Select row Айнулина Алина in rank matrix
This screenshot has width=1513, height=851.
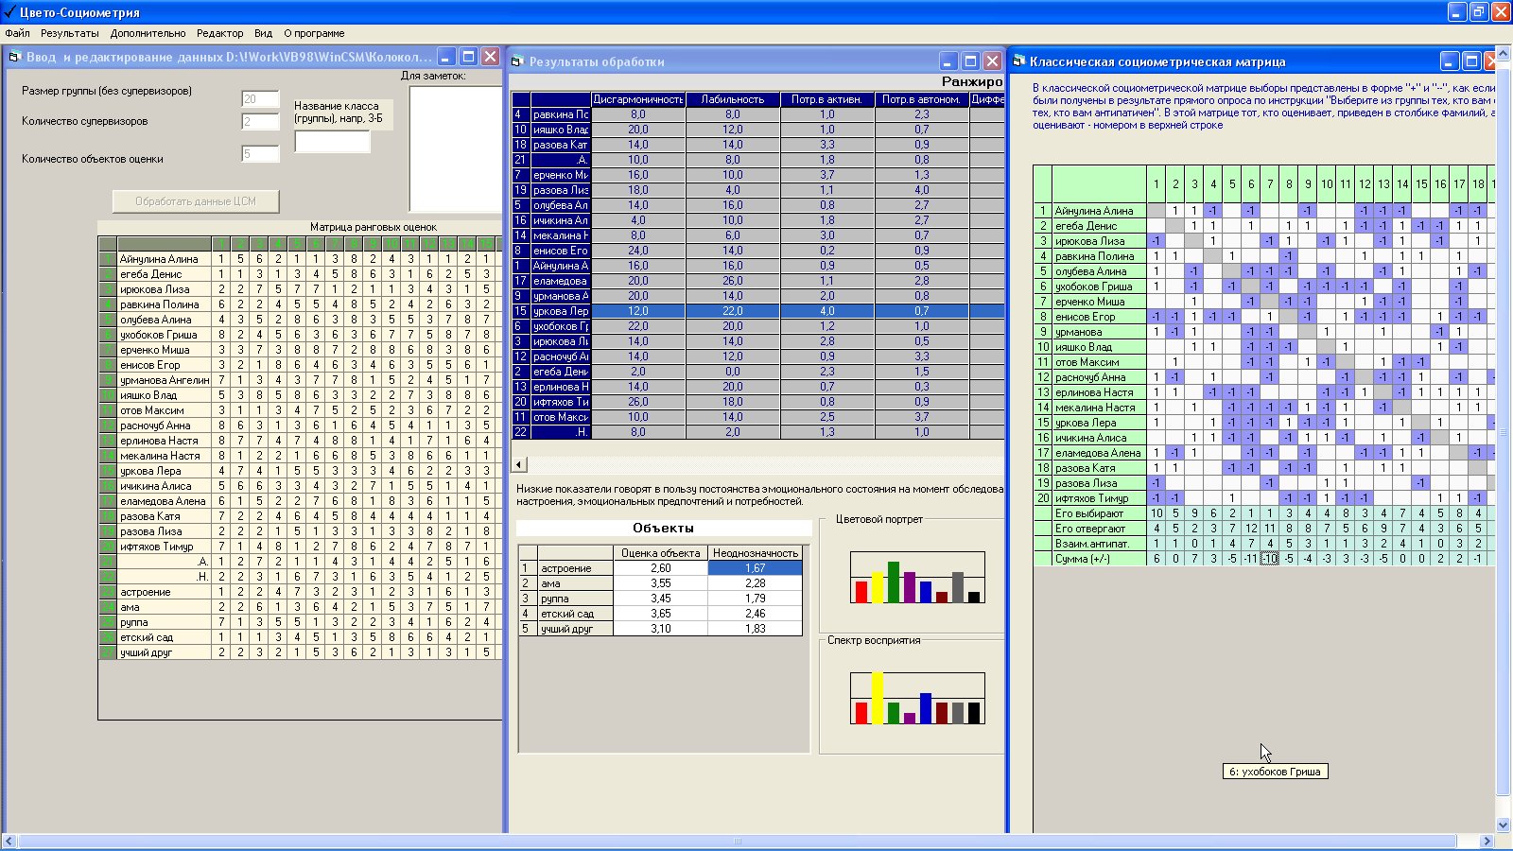pos(301,259)
